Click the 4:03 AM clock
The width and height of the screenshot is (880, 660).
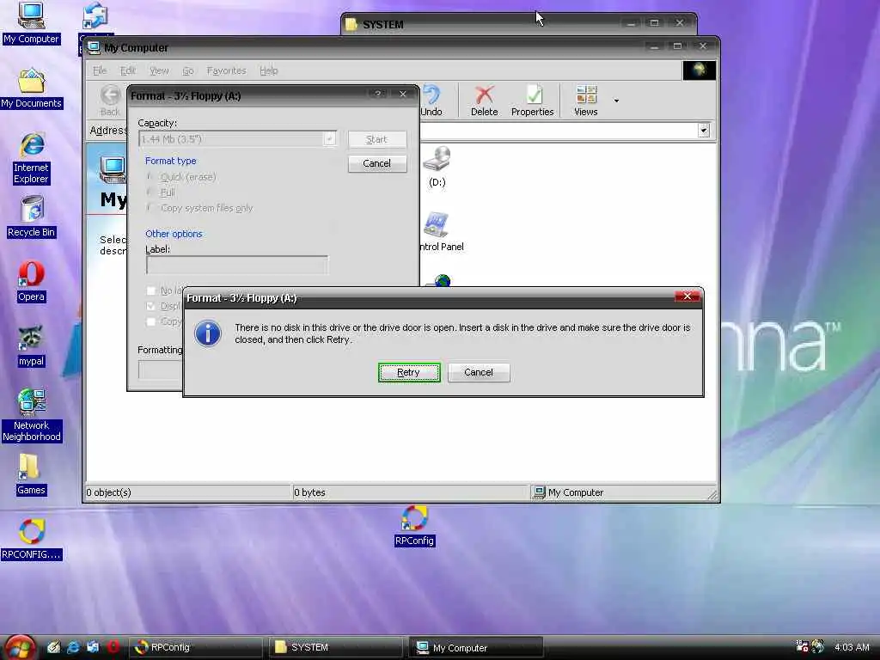pos(852,647)
